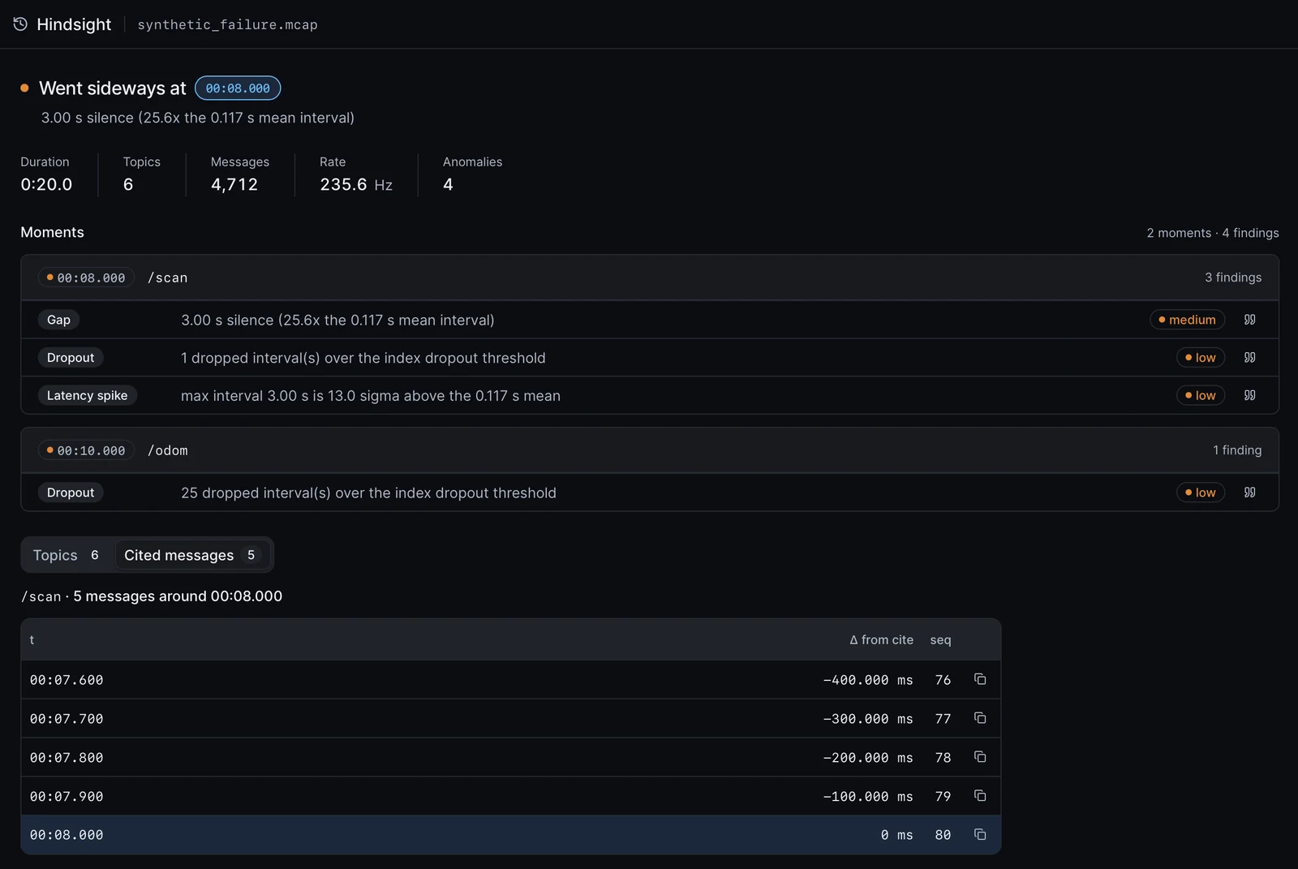Switch to the Topics tab
1298x869 pixels.
coord(67,555)
